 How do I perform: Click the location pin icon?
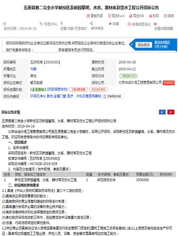click(61, 24)
